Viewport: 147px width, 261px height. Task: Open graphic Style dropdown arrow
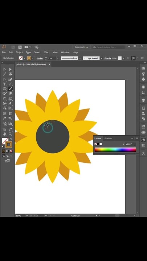123,58
